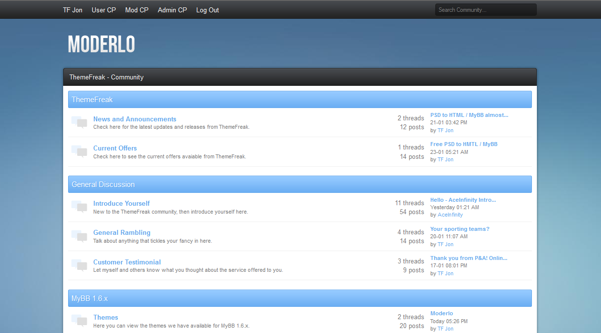Image resolution: width=601 pixels, height=333 pixels.
Task: Click the '17-01 08:01 PM' timestamp
Action: click(x=449, y=265)
